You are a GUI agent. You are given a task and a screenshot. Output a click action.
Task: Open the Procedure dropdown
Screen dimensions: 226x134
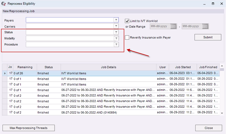tap(116, 44)
